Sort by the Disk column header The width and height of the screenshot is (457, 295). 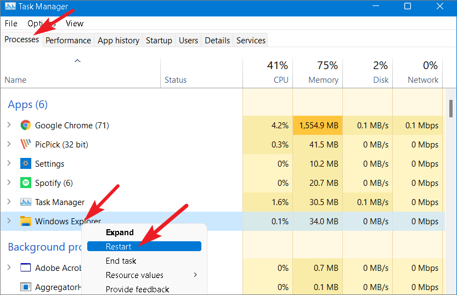point(368,73)
